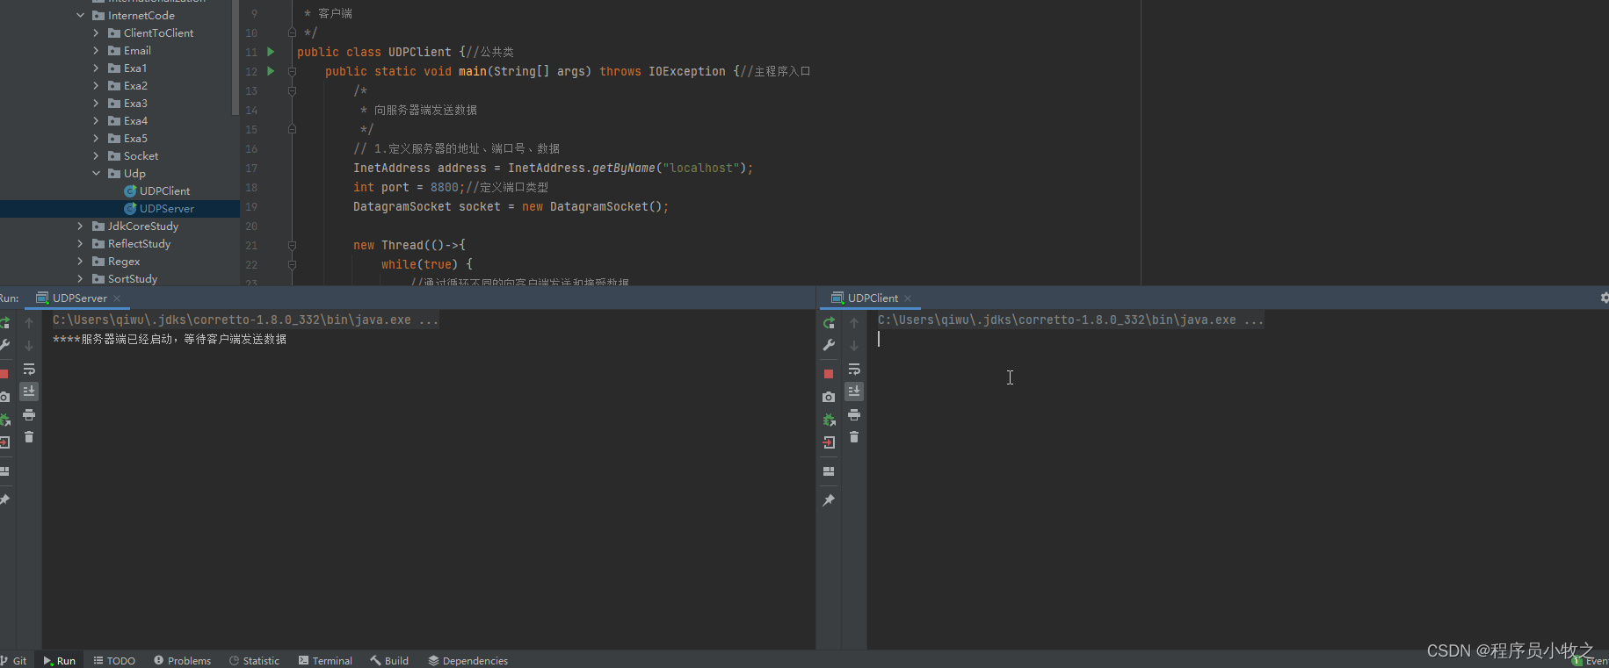
Task: Open the UDPClient run configuration wrench icon
Action: point(829,346)
